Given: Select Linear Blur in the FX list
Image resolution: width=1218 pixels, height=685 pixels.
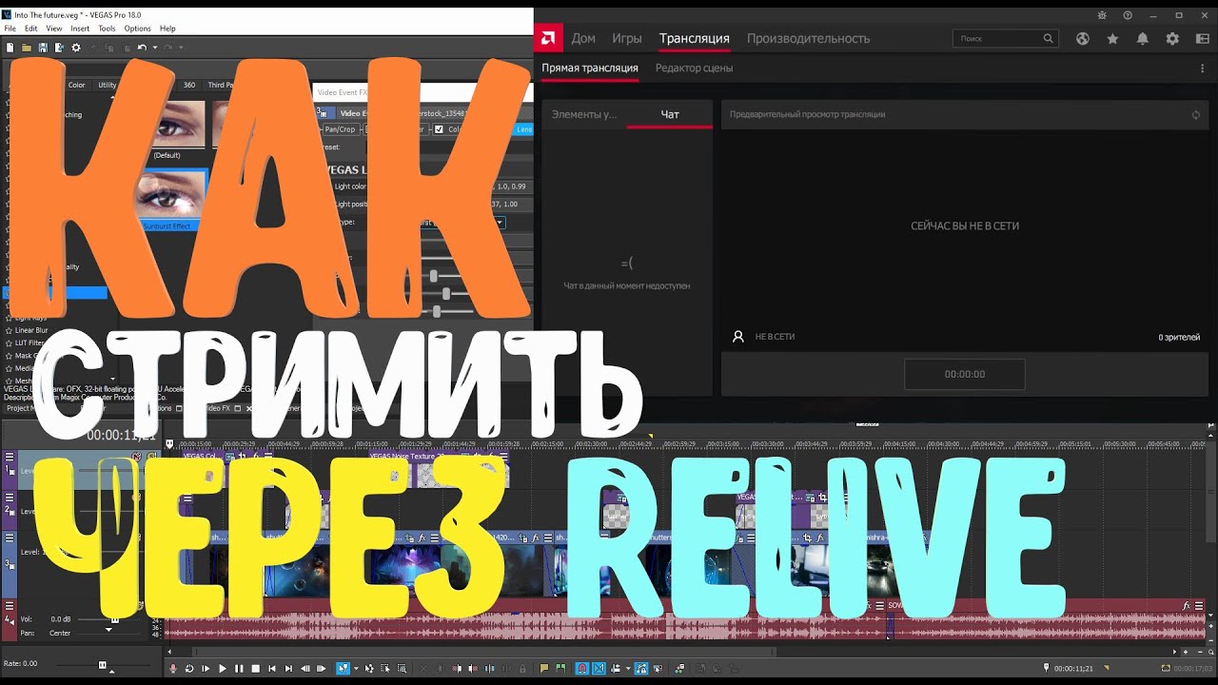Looking at the screenshot, I should click(31, 330).
